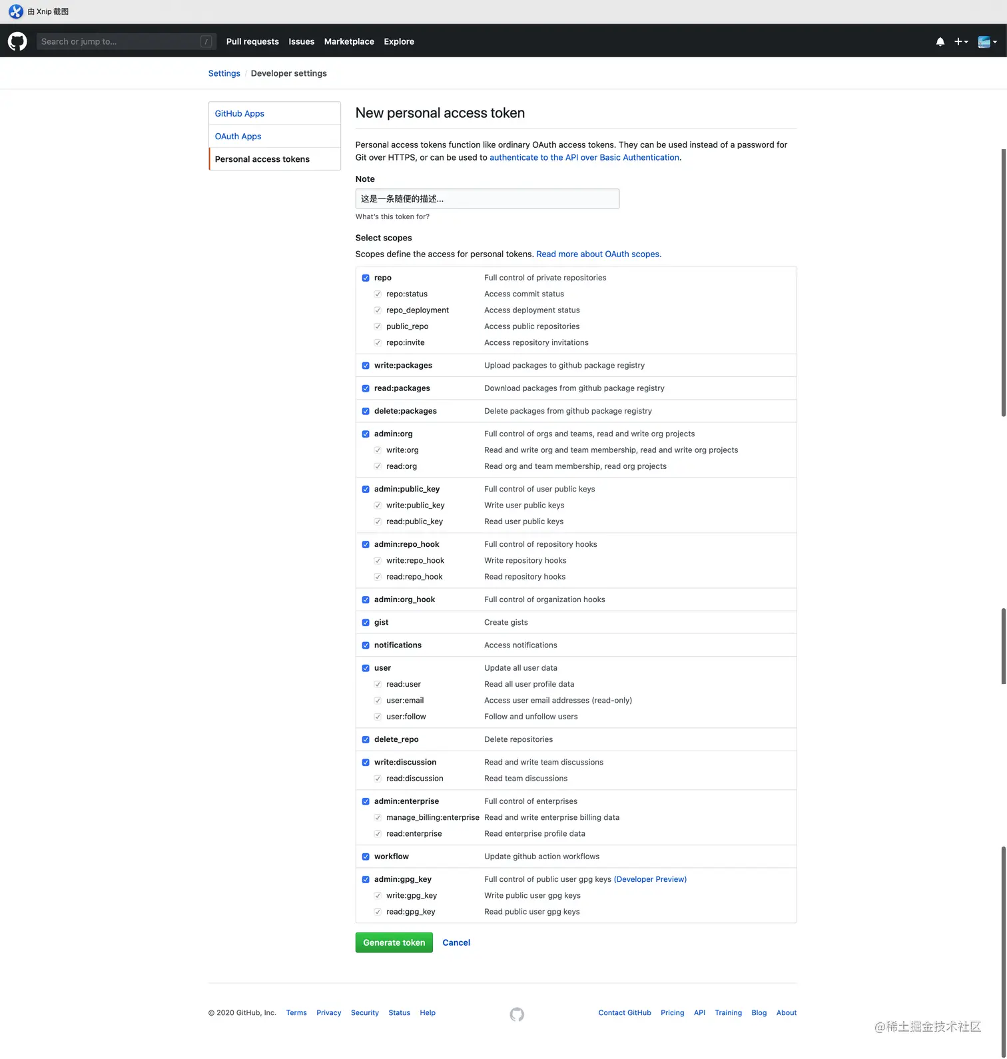This screenshot has height=1059, width=1007.
Task: Toggle the manage_billing:enterprise checkbox
Action: pyautogui.click(x=378, y=817)
